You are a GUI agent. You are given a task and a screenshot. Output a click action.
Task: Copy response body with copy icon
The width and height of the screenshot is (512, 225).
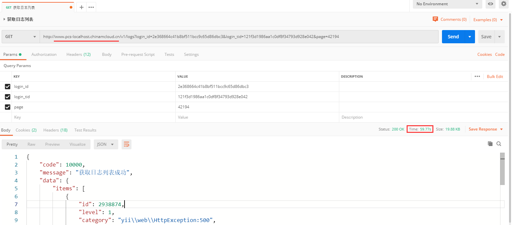coord(490,144)
